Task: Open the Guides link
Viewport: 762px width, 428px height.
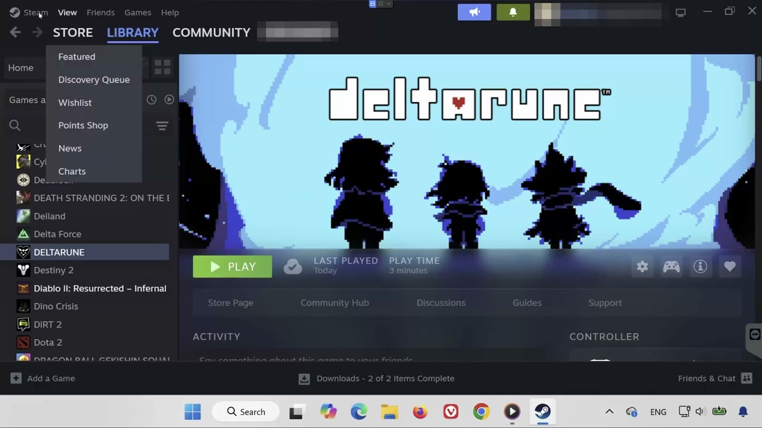Action: pos(527,303)
